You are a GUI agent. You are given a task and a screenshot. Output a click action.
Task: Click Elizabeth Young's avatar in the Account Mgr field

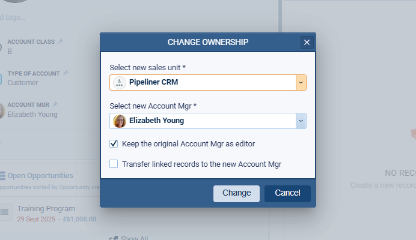click(119, 121)
